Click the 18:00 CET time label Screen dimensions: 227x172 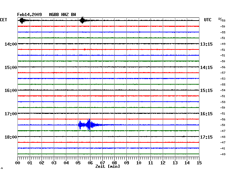(11, 137)
